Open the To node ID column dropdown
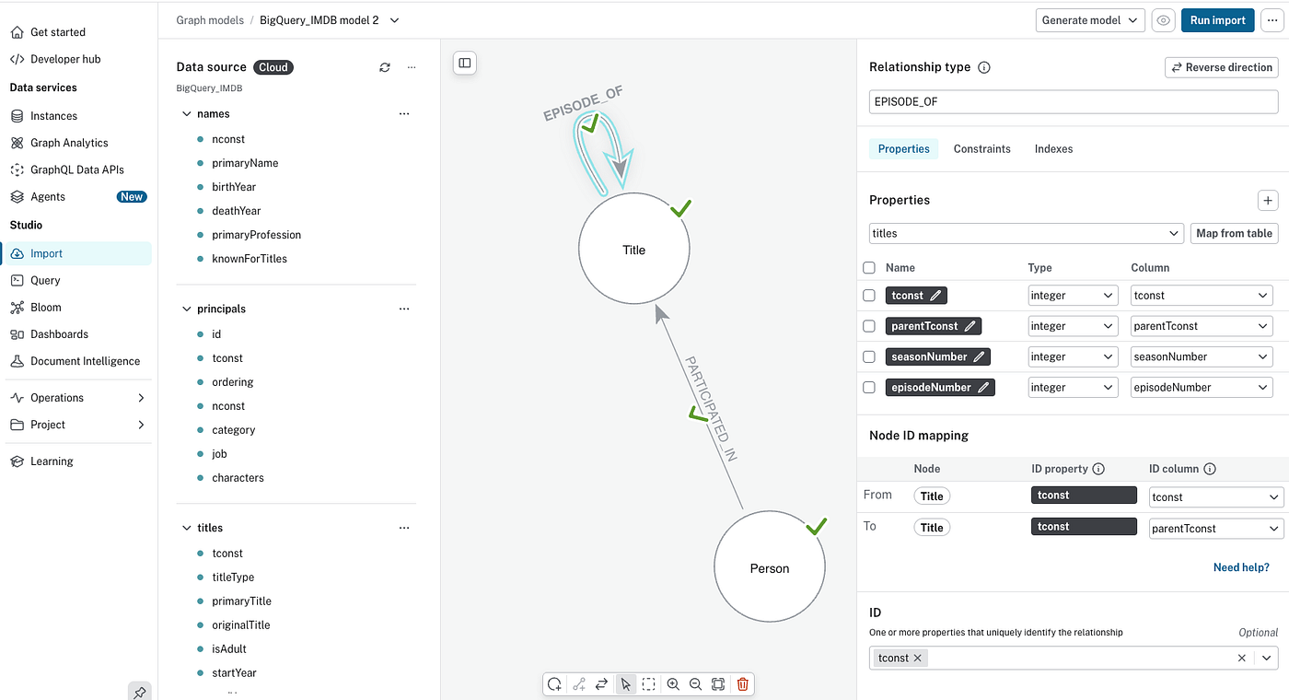This screenshot has width=1289, height=700. [1216, 529]
